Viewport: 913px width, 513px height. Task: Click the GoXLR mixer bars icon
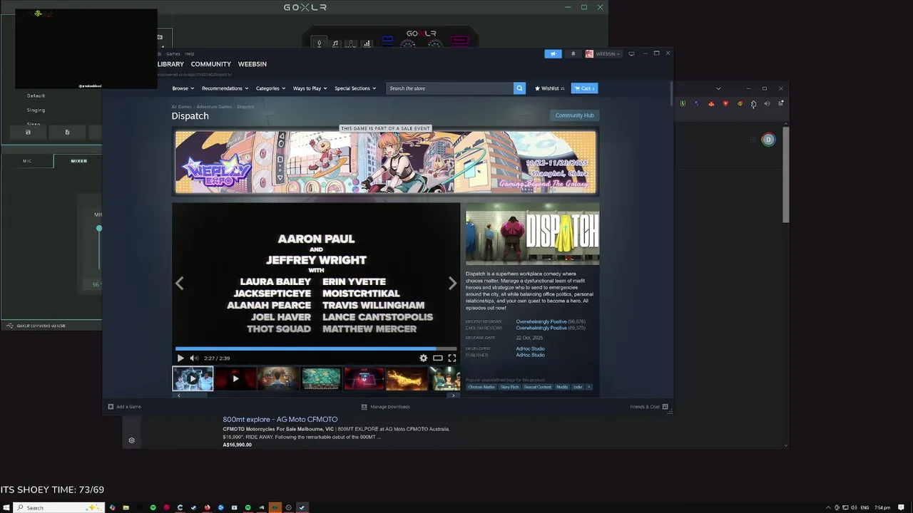(x=367, y=43)
